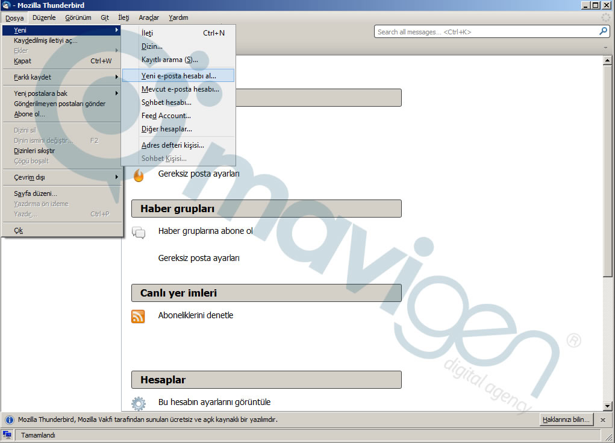
Task: Open the Düzenle menu
Action: click(x=44, y=17)
